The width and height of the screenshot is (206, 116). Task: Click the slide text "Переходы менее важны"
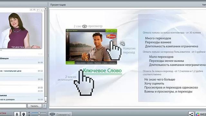coord(166,61)
